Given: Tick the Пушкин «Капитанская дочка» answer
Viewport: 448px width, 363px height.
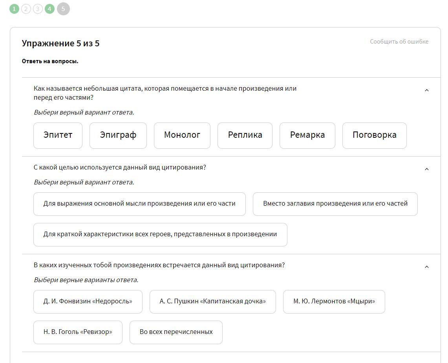Looking at the screenshot, I should 212,301.
